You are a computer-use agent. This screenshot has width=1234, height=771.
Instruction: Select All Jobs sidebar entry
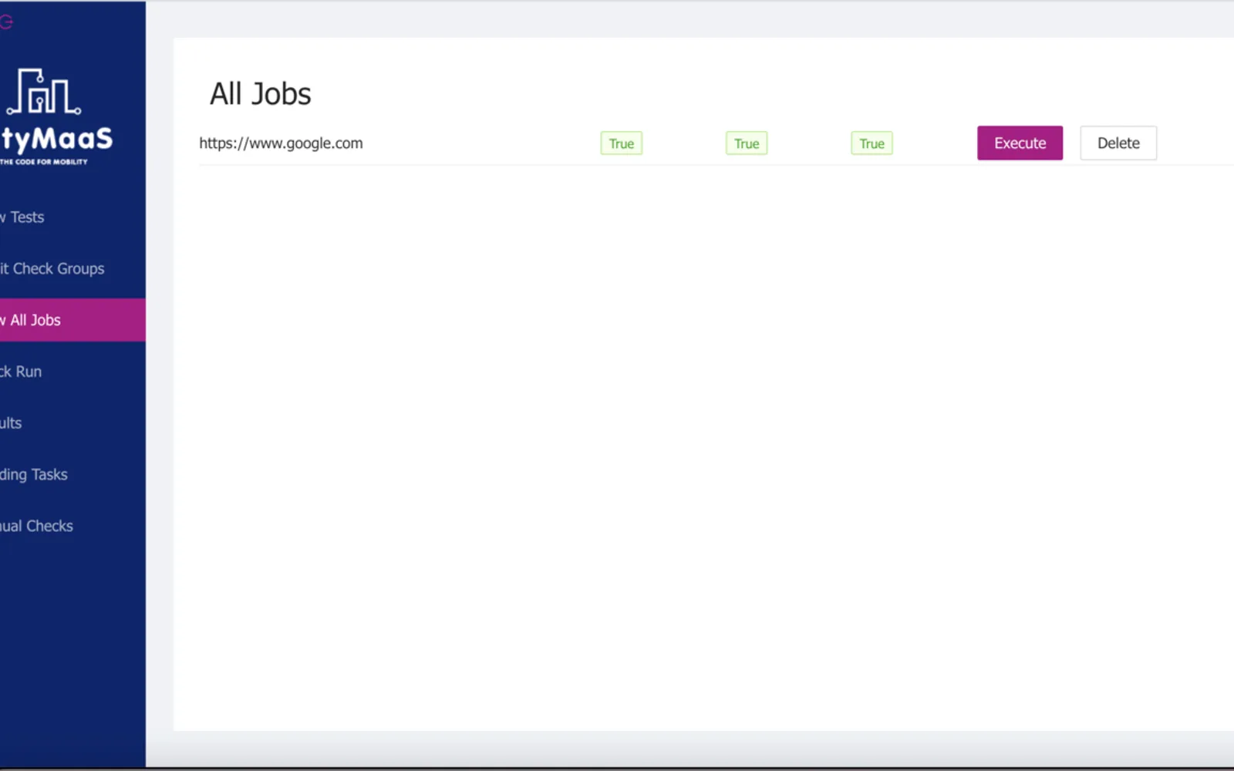72,320
